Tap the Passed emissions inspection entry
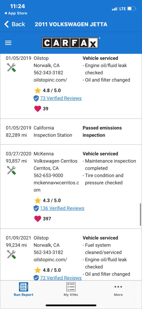Viewport: 142px width, 309px height. click(x=71, y=132)
